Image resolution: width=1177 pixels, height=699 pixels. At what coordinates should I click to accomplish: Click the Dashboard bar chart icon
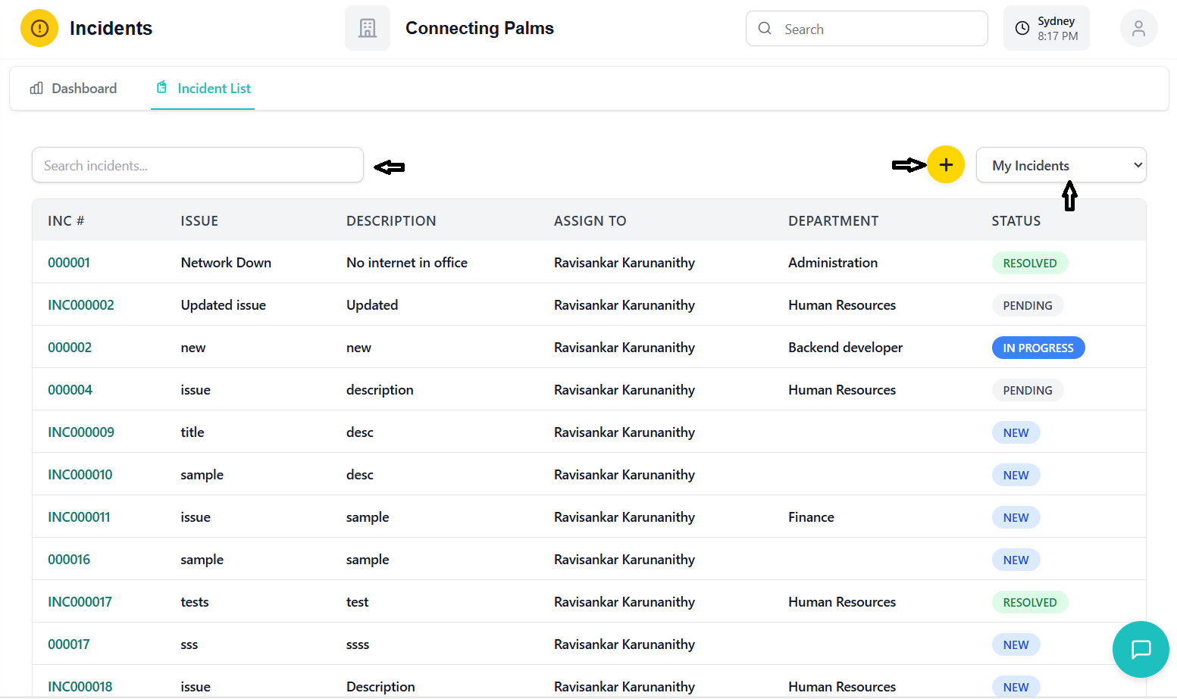coord(36,89)
